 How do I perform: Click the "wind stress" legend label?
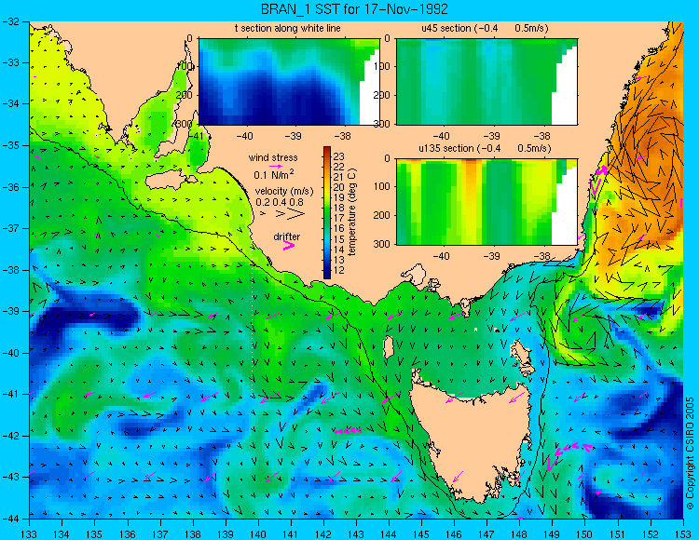273,157
